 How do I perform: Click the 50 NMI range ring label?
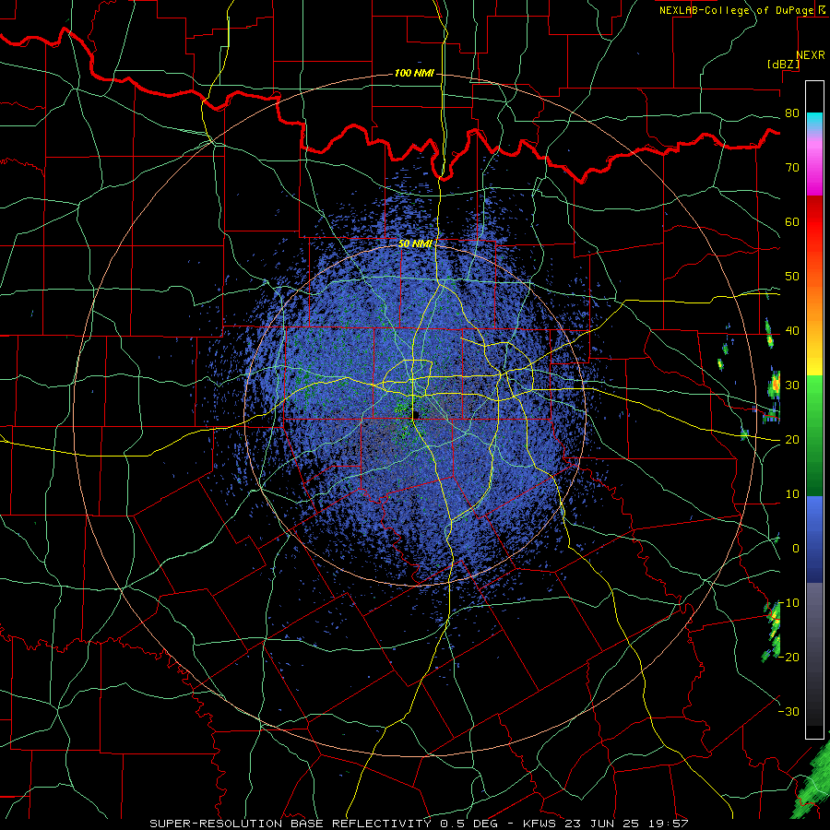click(x=415, y=244)
